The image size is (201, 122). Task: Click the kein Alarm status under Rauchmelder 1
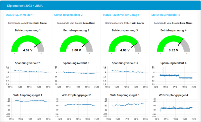41,23
